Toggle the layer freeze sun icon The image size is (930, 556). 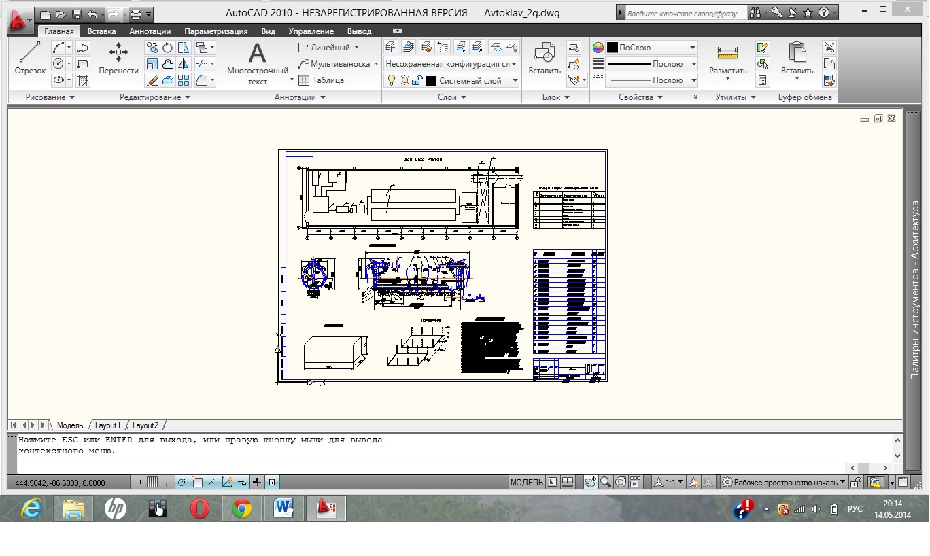click(404, 80)
